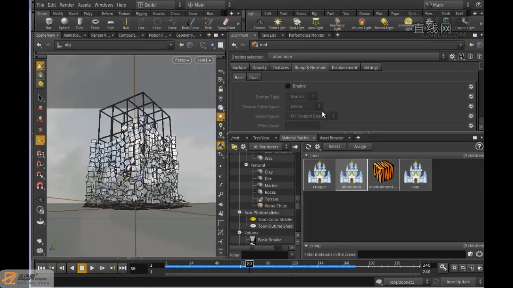Switch to the Coat tab

coord(253,78)
